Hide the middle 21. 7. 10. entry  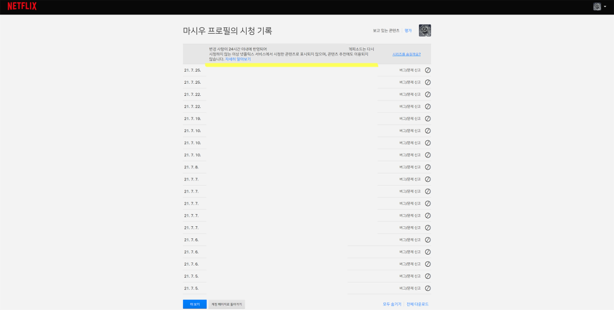coord(428,143)
